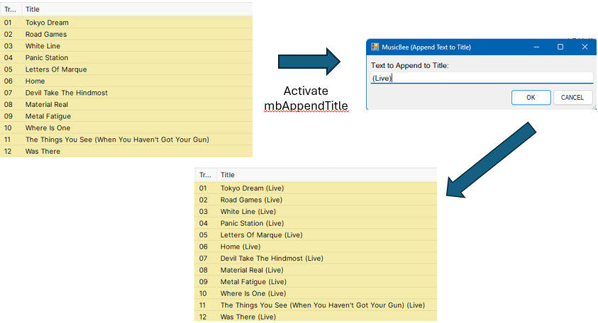Maximize the Append Text to Title dialog

point(560,47)
